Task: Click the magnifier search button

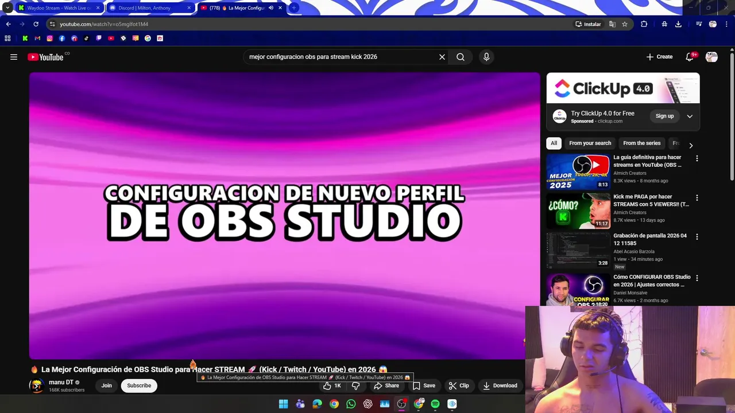Action: (x=461, y=57)
